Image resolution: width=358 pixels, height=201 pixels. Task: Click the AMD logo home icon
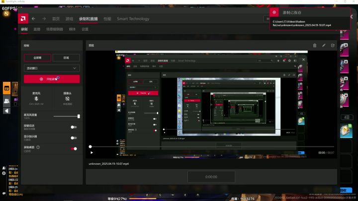[23, 19]
